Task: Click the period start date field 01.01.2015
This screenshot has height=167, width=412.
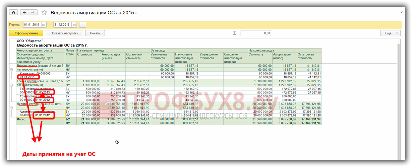Action: point(32,25)
